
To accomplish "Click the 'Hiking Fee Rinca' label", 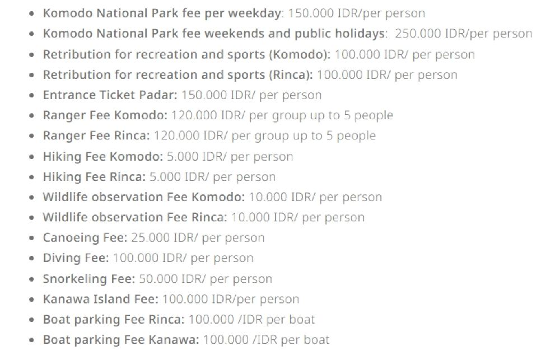I will click(94, 176).
